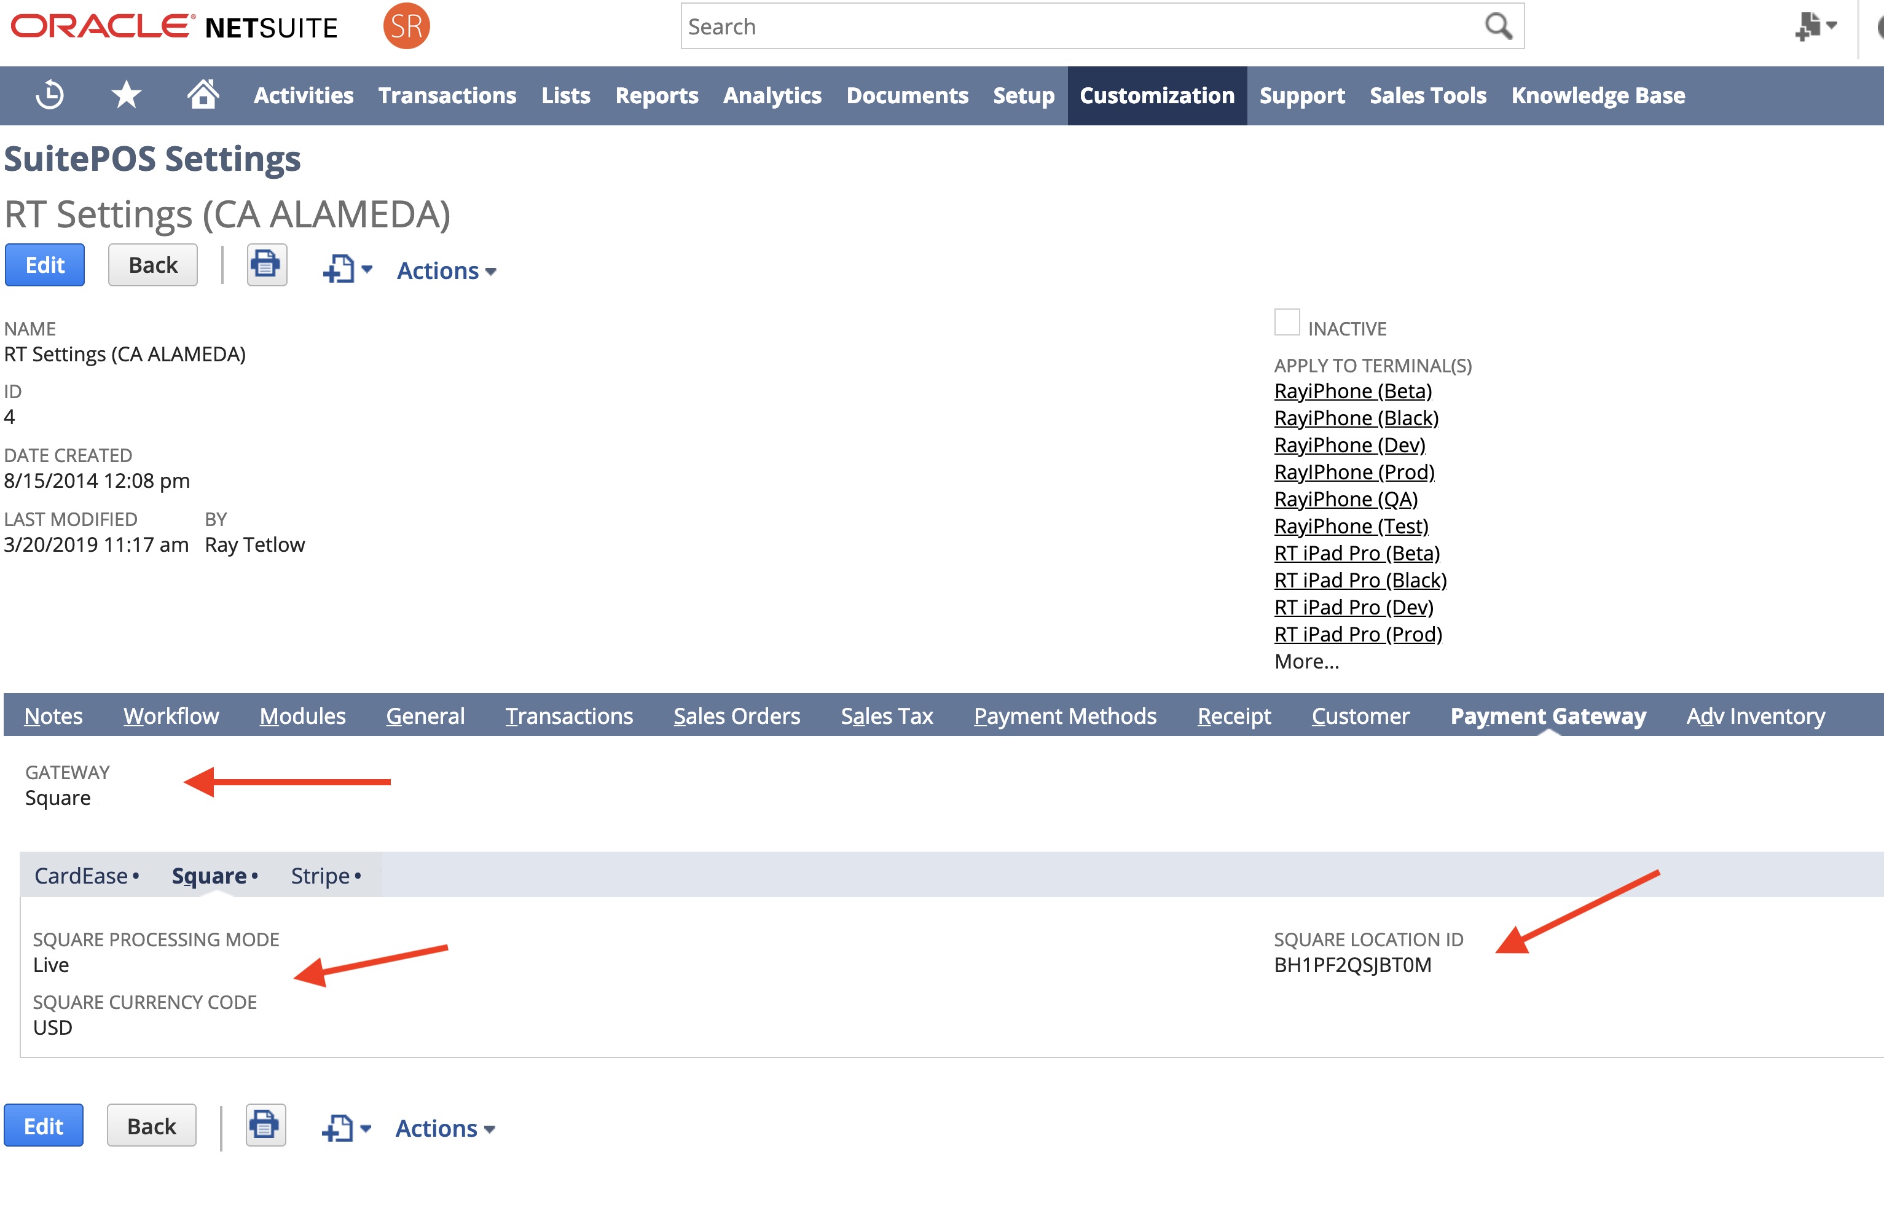Select the Stripe subtab

[x=321, y=876]
